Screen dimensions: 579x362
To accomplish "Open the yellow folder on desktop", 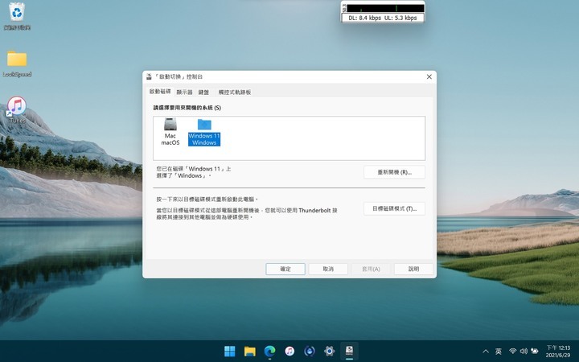I will coord(17,60).
